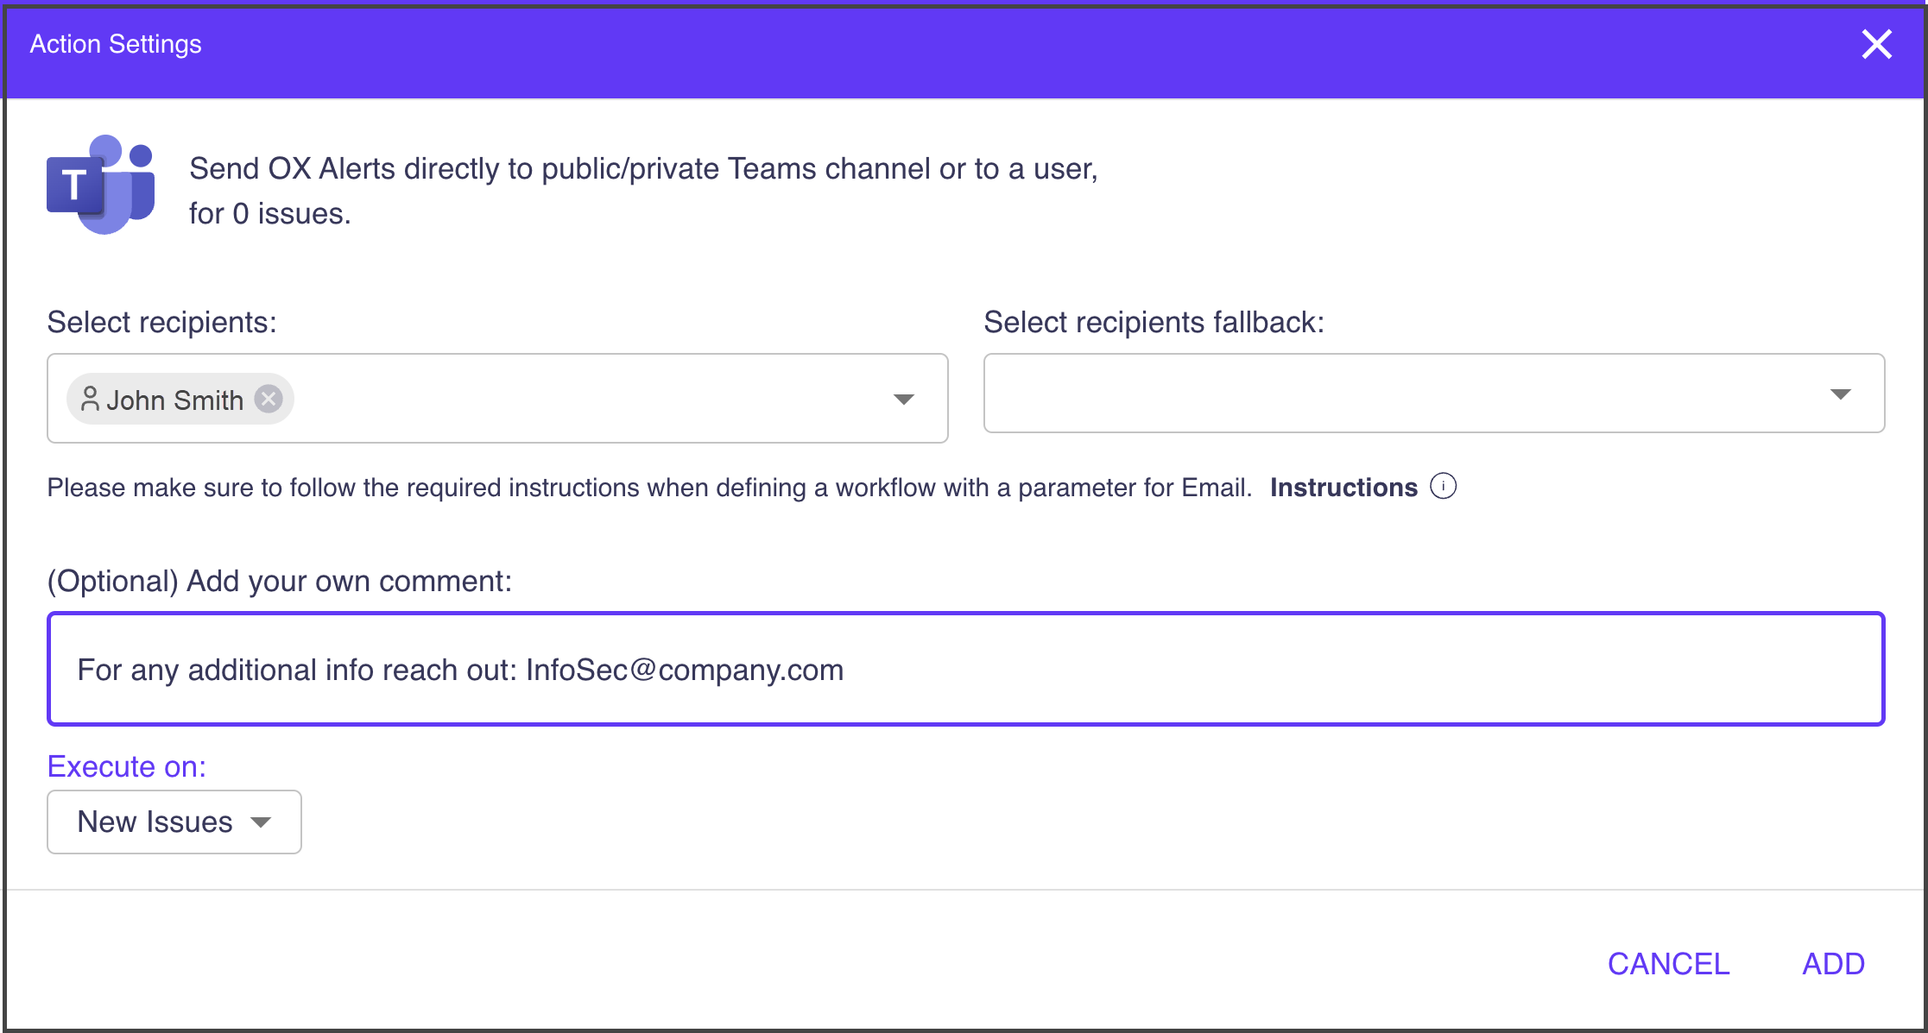Click the Microsoft Teams logo
Image resolution: width=1928 pixels, height=1033 pixels.
(101, 185)
